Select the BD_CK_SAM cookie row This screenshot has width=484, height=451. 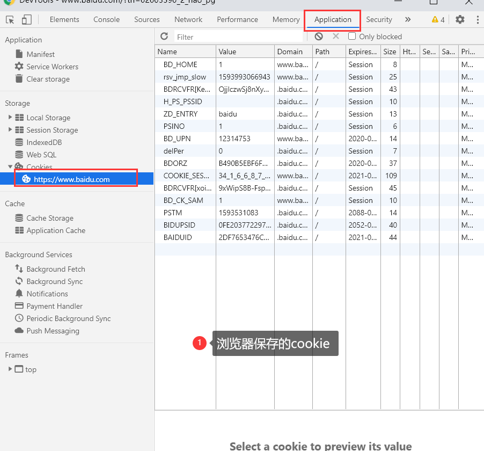point(319,200)
